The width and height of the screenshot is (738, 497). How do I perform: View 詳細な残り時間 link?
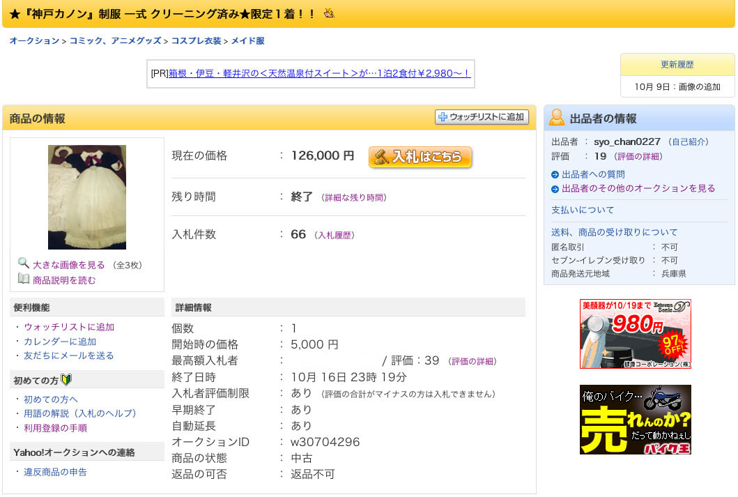click(x=355, y=198)
